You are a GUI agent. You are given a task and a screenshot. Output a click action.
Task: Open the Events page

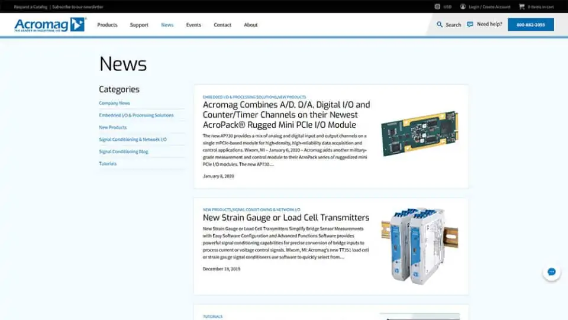pyautogui.click(x=193, y=25)
